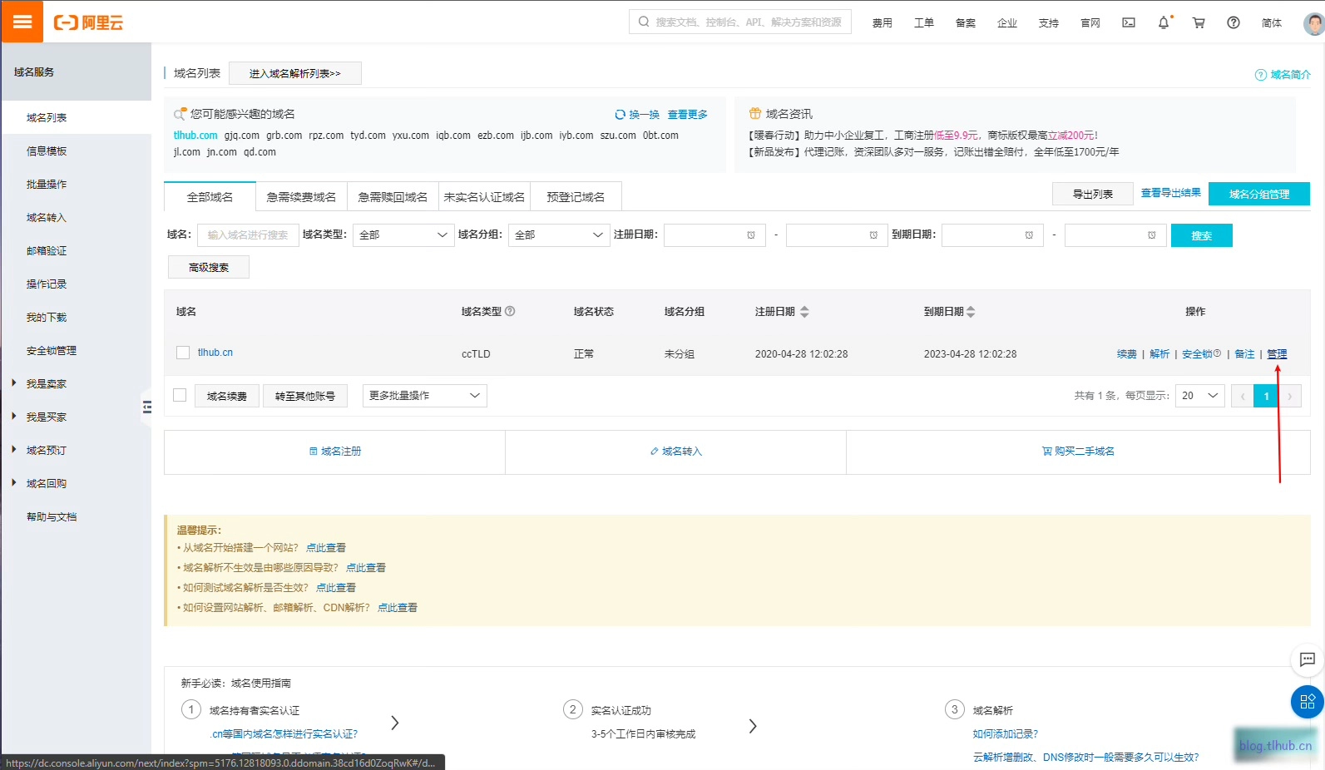Switch to the 全部域名 tab
1325x770 pixels.
click(210, 197)
